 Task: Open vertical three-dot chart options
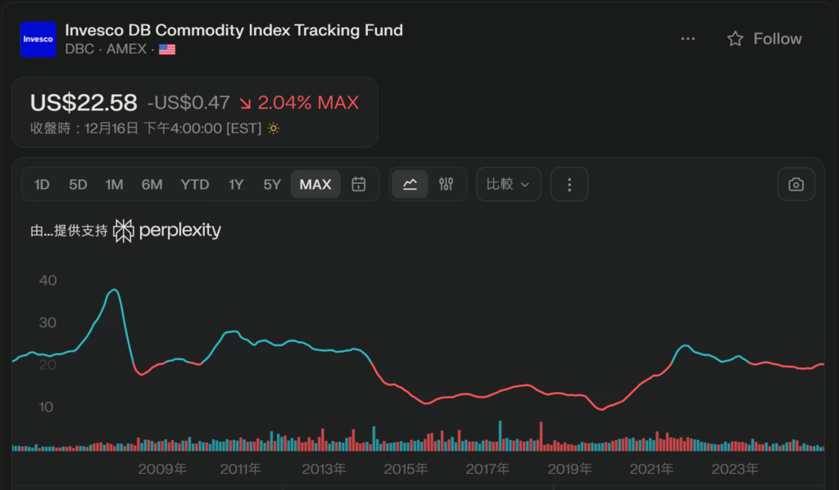(x=569, y=184)
